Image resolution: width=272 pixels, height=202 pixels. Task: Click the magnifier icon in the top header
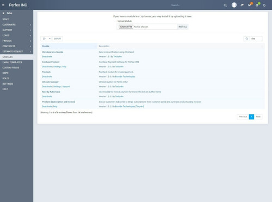click(225, 5)
